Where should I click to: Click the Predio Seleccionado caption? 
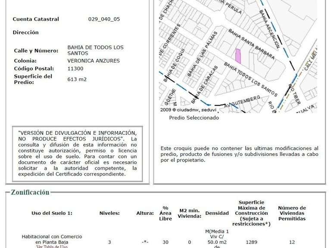pos(194,118)
